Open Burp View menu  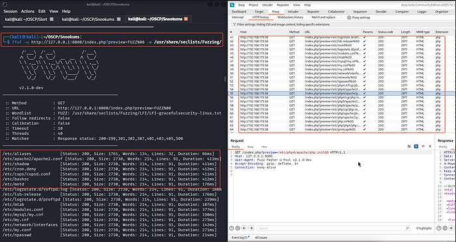[296, 5]
